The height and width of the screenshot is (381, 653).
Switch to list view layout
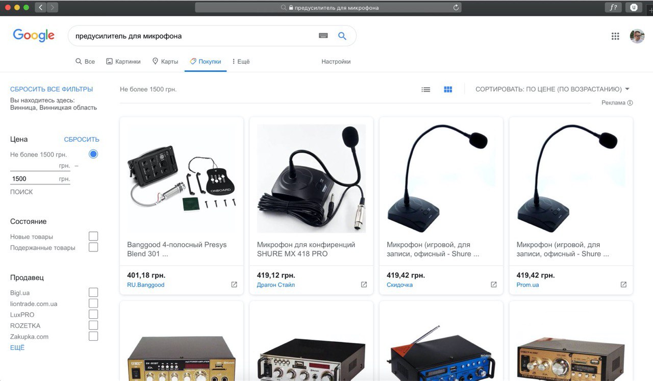click(x=426, y=89)
